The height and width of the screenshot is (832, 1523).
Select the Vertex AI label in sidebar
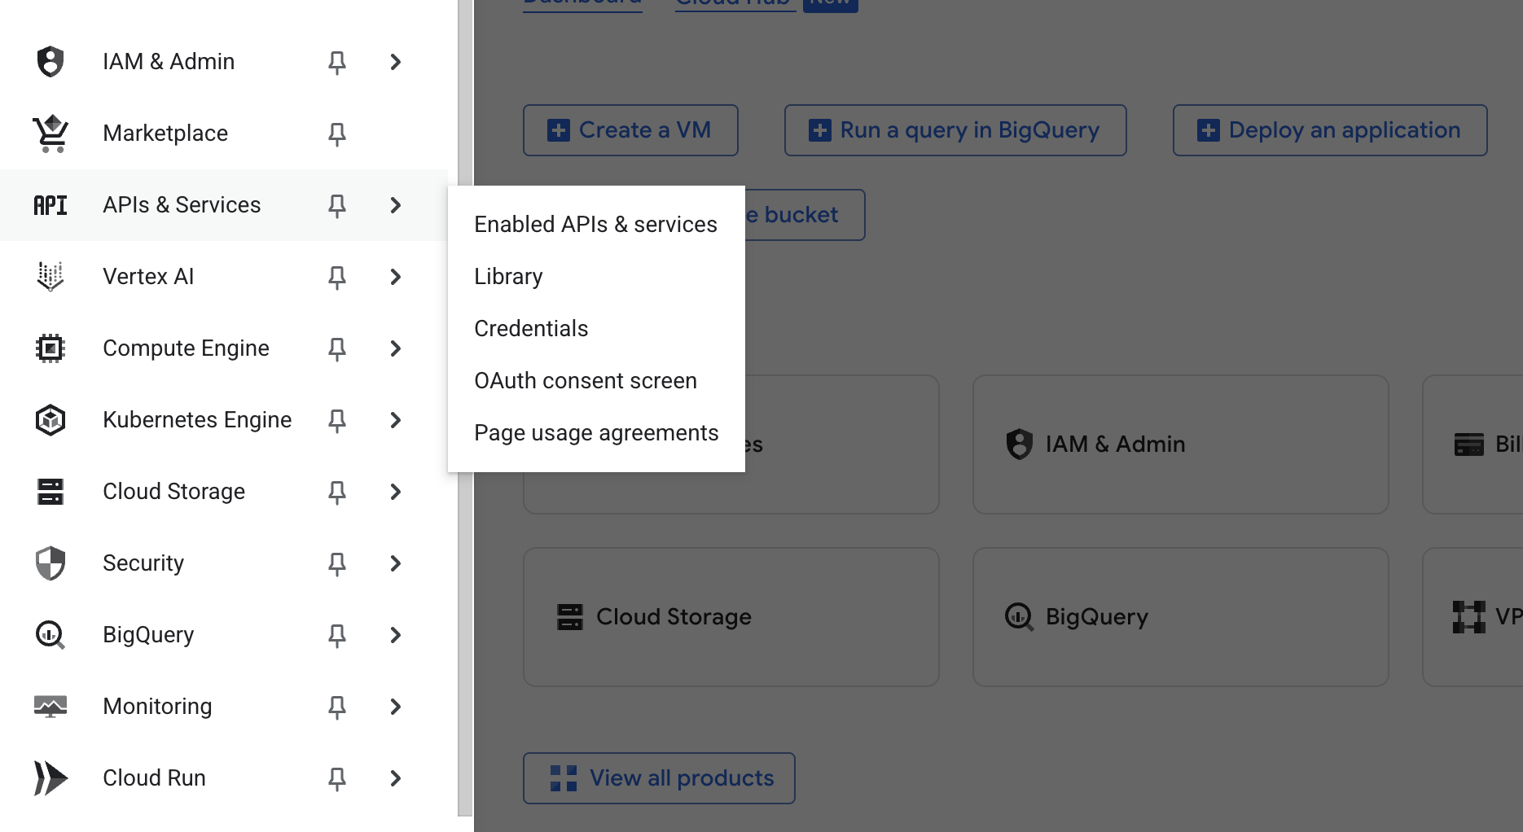[148, 277]
